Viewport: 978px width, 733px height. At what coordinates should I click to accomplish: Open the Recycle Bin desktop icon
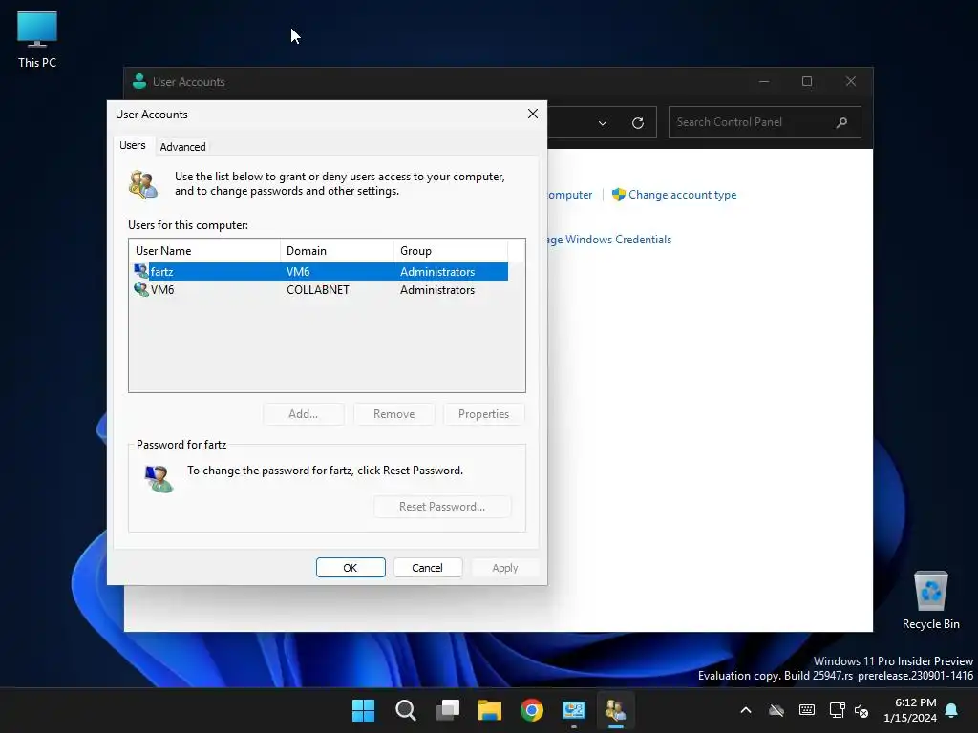930,599
